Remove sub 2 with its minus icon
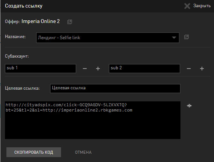 pyautogui.click(x=189, y=69)
